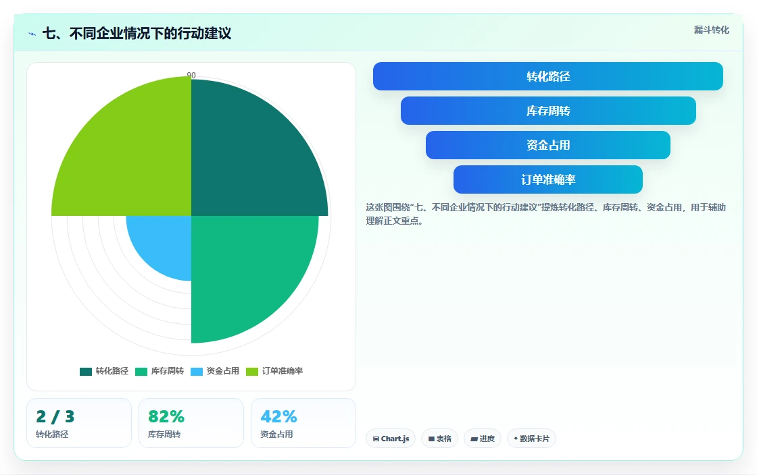Click 转化路径 legend label
The width and height of the screenshot is (757, 475).
(112, 371)
